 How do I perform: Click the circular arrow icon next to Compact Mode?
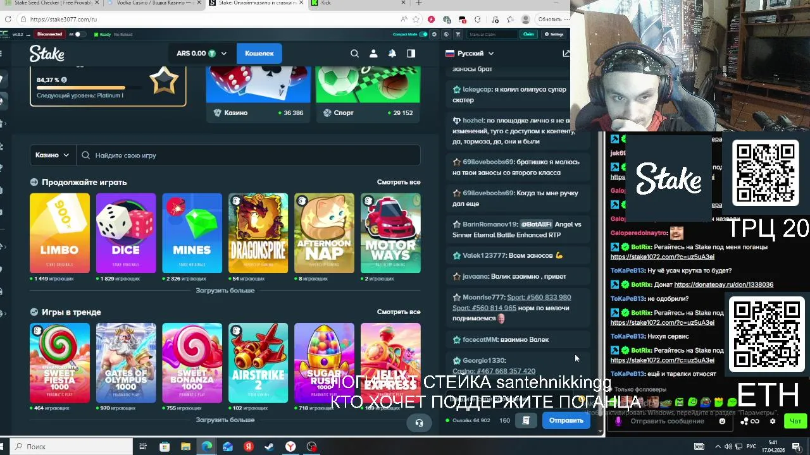pyautogui.click(x=435, y=34)
